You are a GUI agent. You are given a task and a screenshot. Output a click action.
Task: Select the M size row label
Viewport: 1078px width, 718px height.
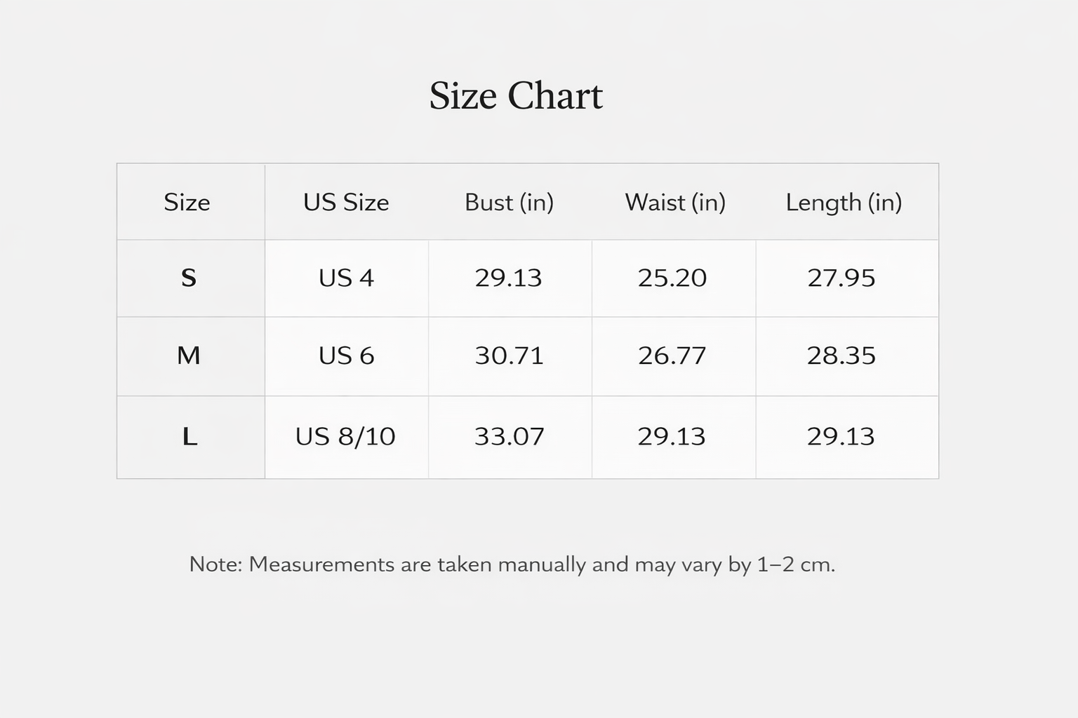[188, 356]
